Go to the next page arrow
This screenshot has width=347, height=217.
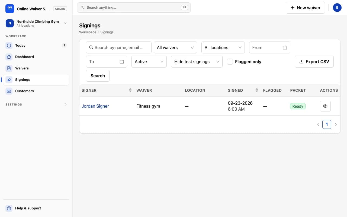coord(336,125)
